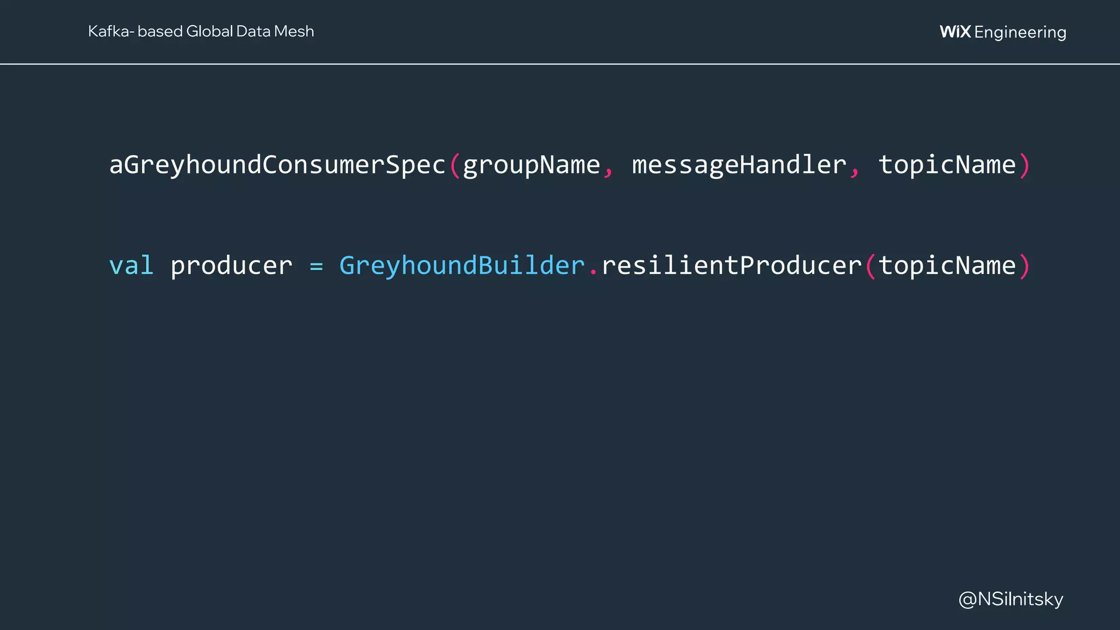Click the "Kafka- based Global Data Mesh" title

[201, 31]
